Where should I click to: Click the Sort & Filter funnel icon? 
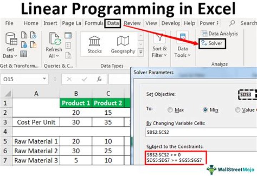(159, 37)
